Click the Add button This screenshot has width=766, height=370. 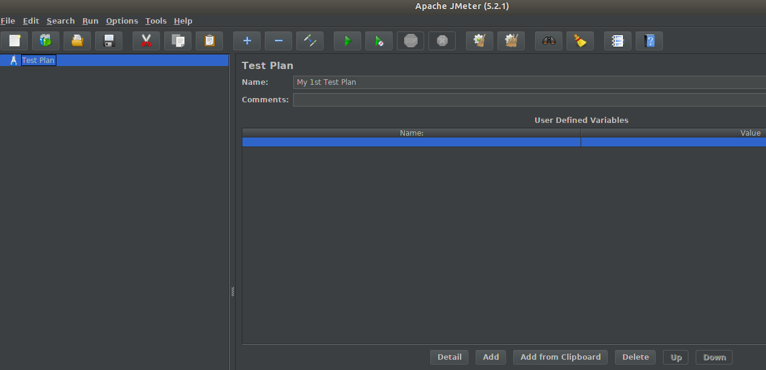pos(491,357)
